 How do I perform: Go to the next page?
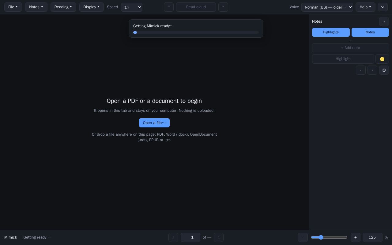[x=219, y=237]
